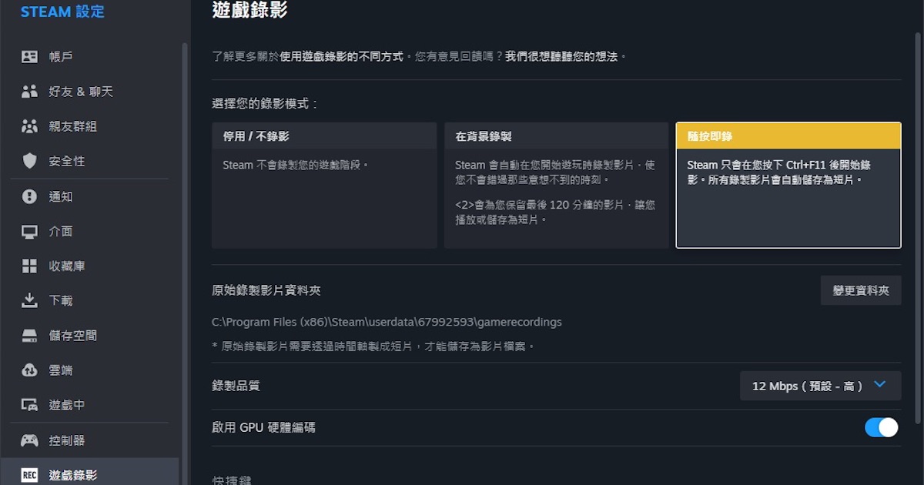Click the 遊戲錄影 REC icon

tap(29, 475)
